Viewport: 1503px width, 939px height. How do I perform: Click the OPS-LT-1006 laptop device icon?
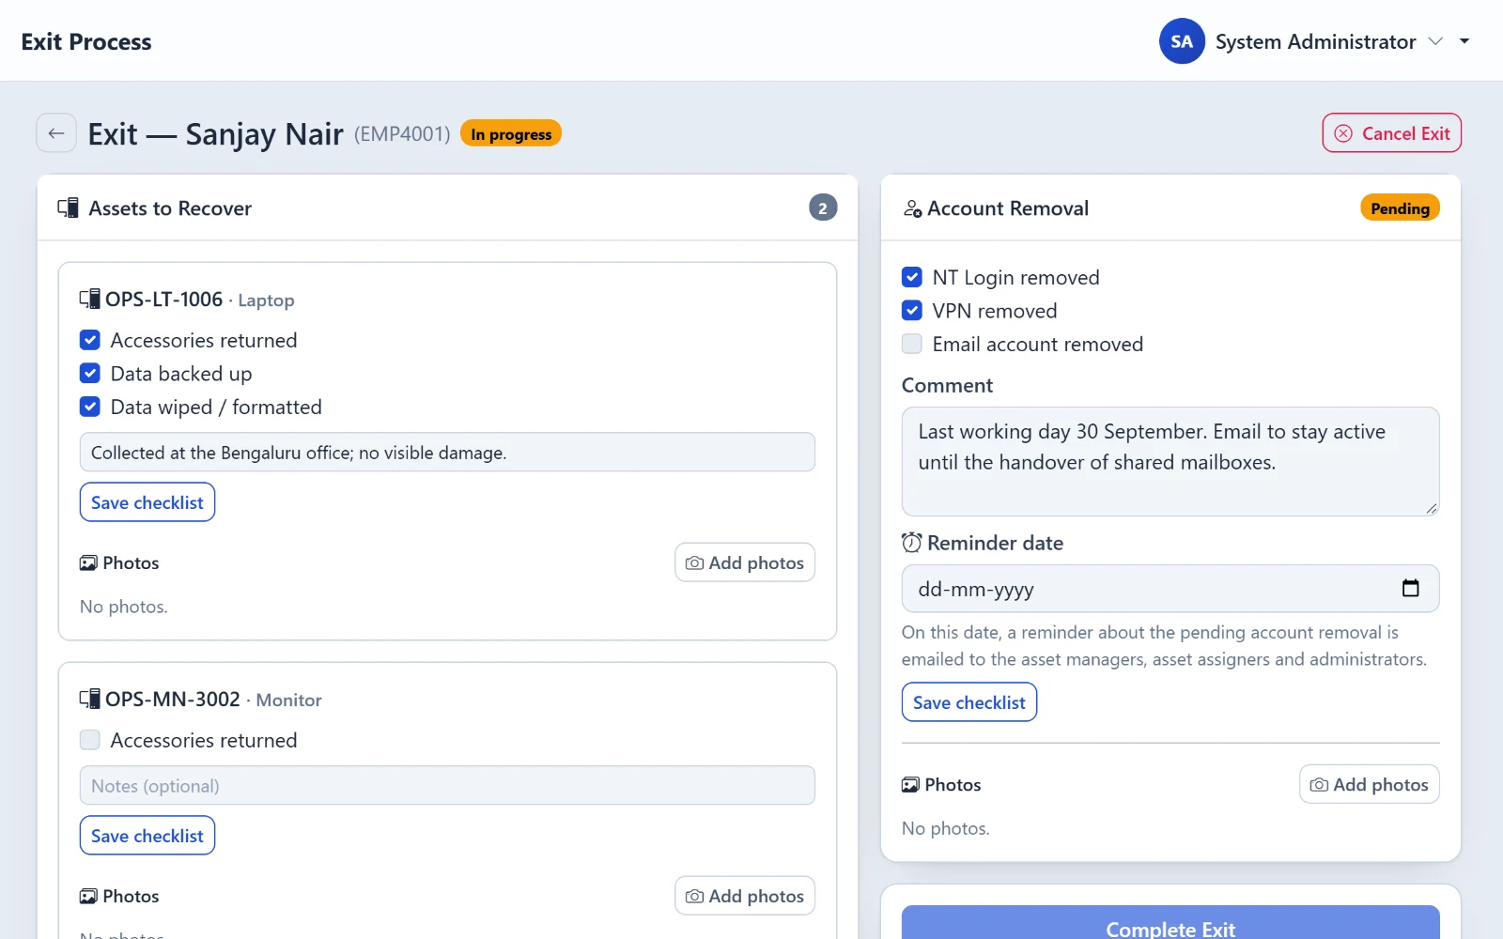point(89,300)
